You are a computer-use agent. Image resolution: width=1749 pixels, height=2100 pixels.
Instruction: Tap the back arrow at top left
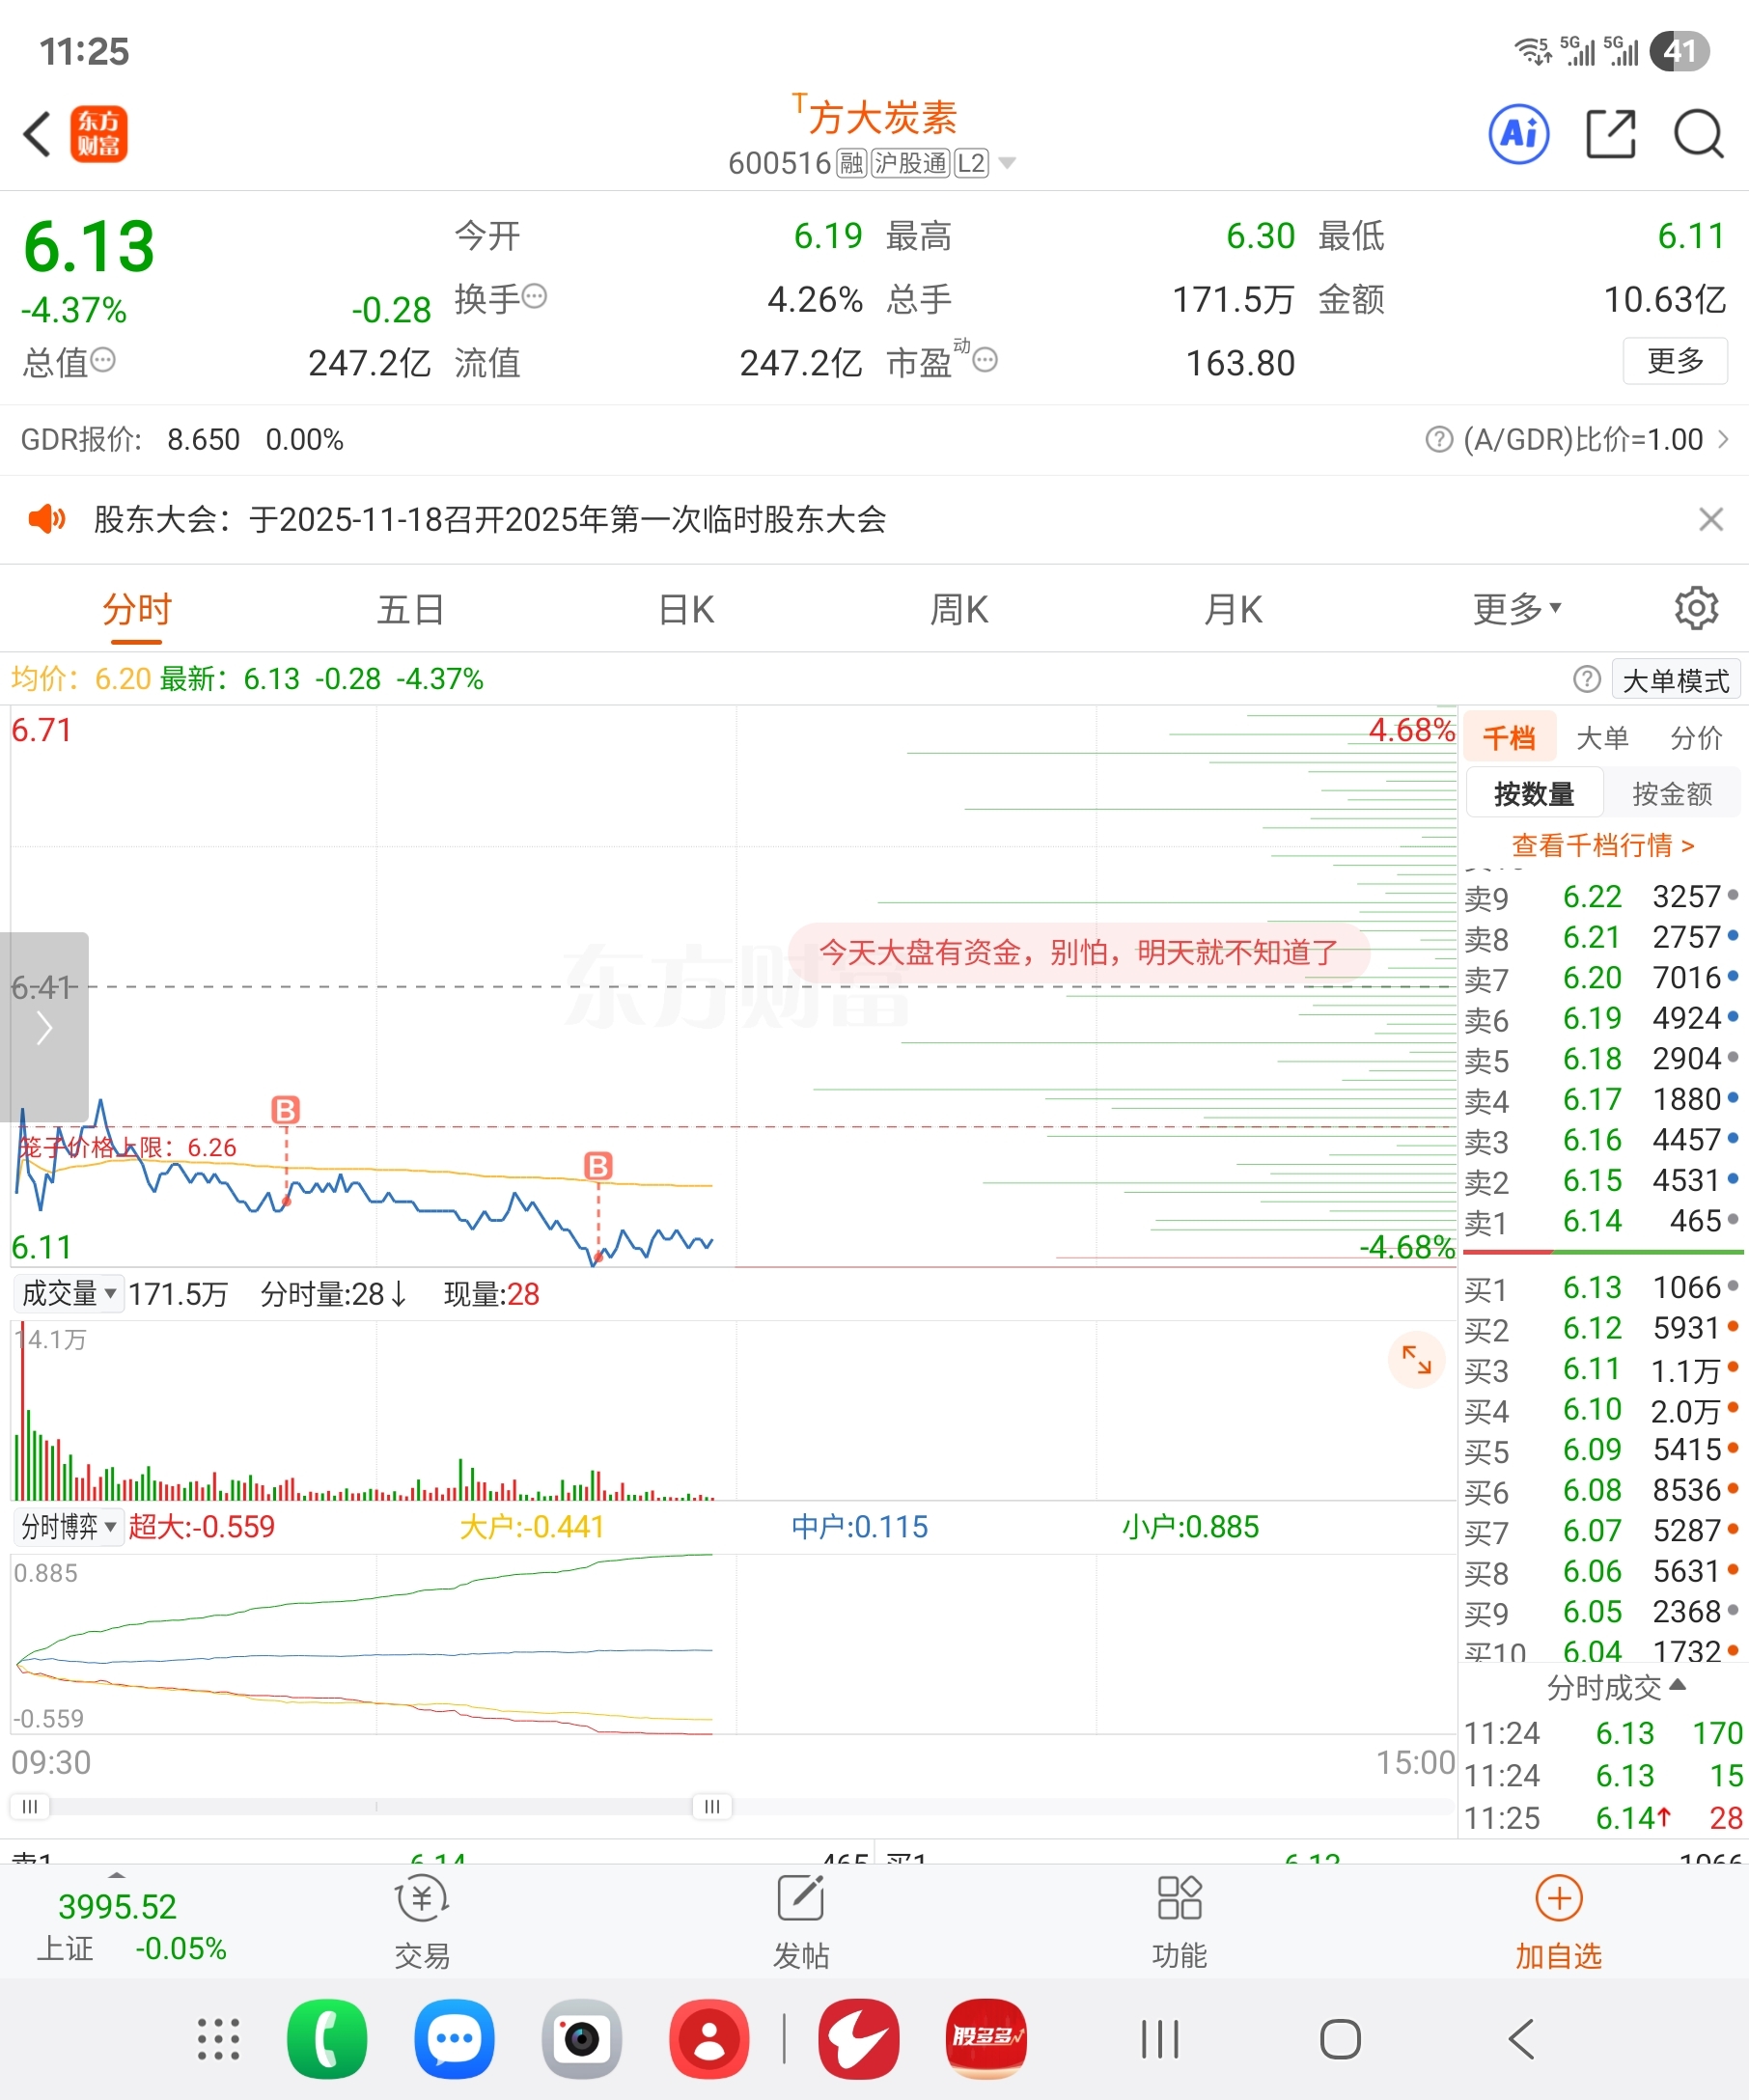point(37,134)
